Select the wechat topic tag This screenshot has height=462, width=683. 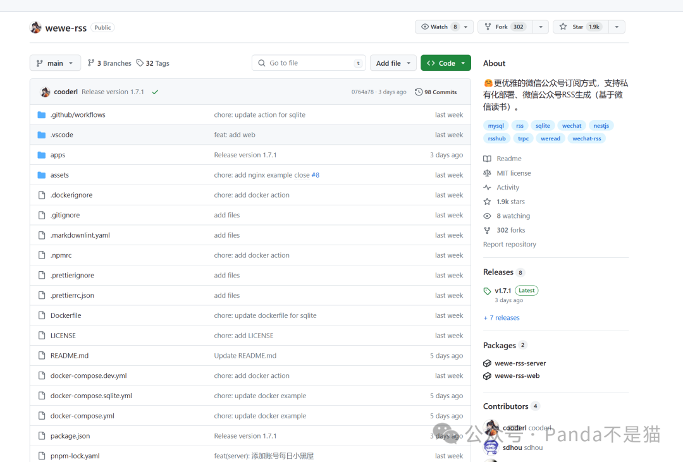pos(572,125)
